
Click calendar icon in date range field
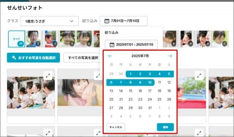(112, 45)
